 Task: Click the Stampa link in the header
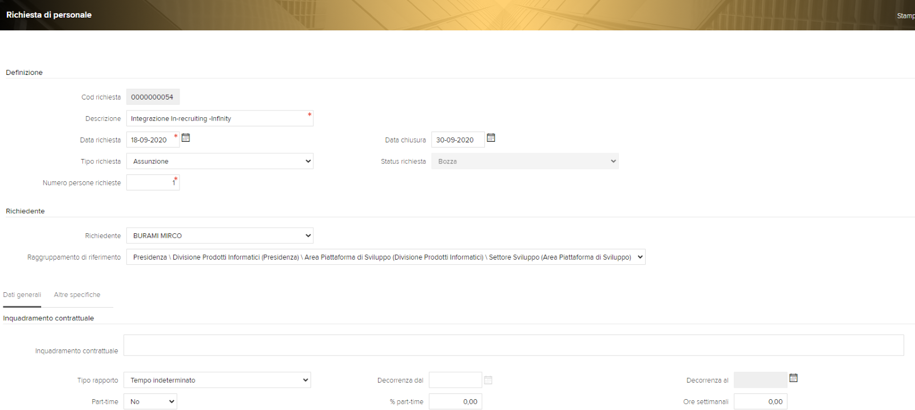(906, 16)
